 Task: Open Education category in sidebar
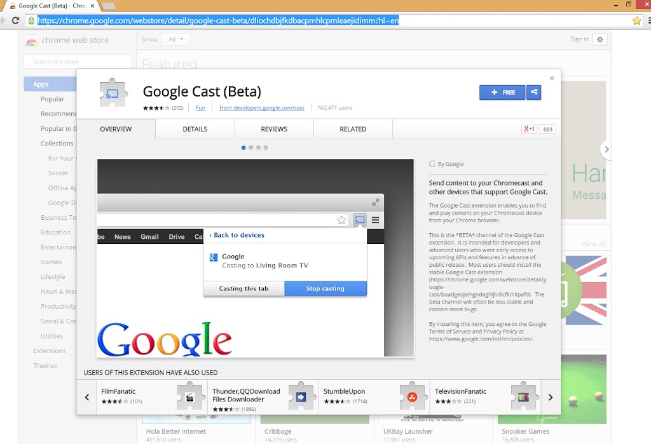[56, 232]
